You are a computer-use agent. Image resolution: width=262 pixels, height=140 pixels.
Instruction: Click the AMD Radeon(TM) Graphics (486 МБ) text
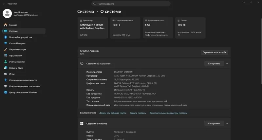(x=132, y=86)
